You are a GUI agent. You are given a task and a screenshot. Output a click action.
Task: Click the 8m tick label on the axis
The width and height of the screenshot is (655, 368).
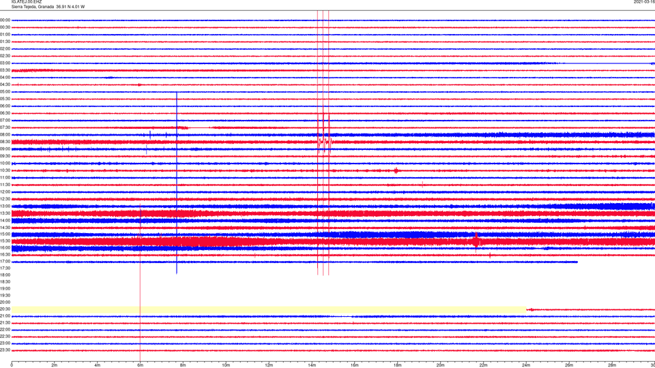pos(183,365)
